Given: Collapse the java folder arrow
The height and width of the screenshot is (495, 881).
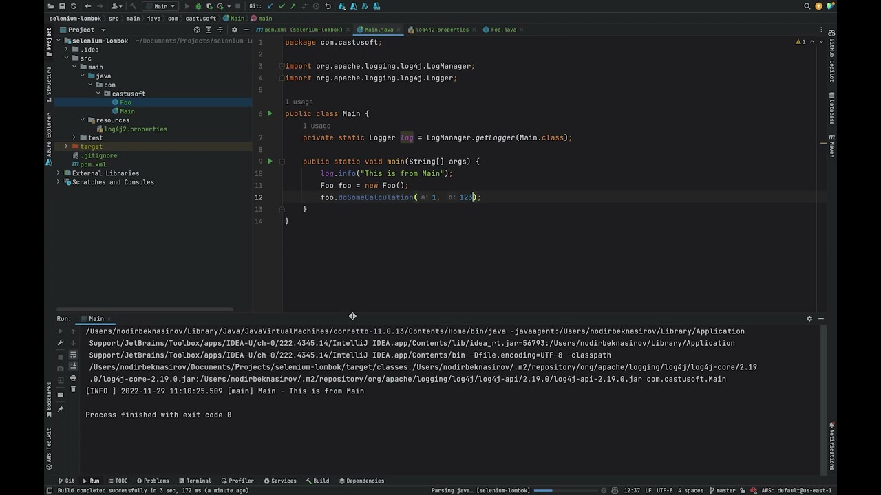Looking at the screenshot, I should [83, 76].
